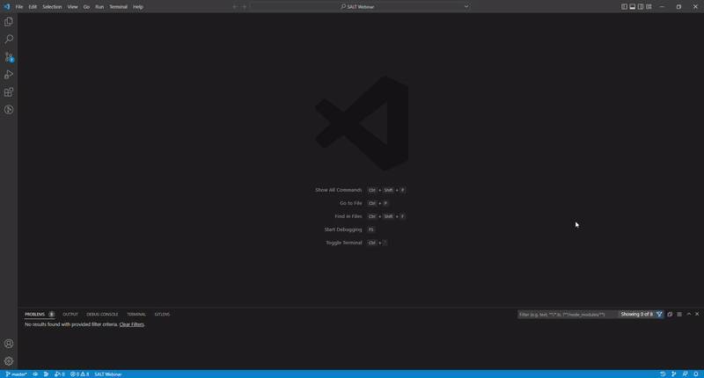Toggle Problems view as table or tree
This screenshot has height=378, width=704.
click(679, 315)
